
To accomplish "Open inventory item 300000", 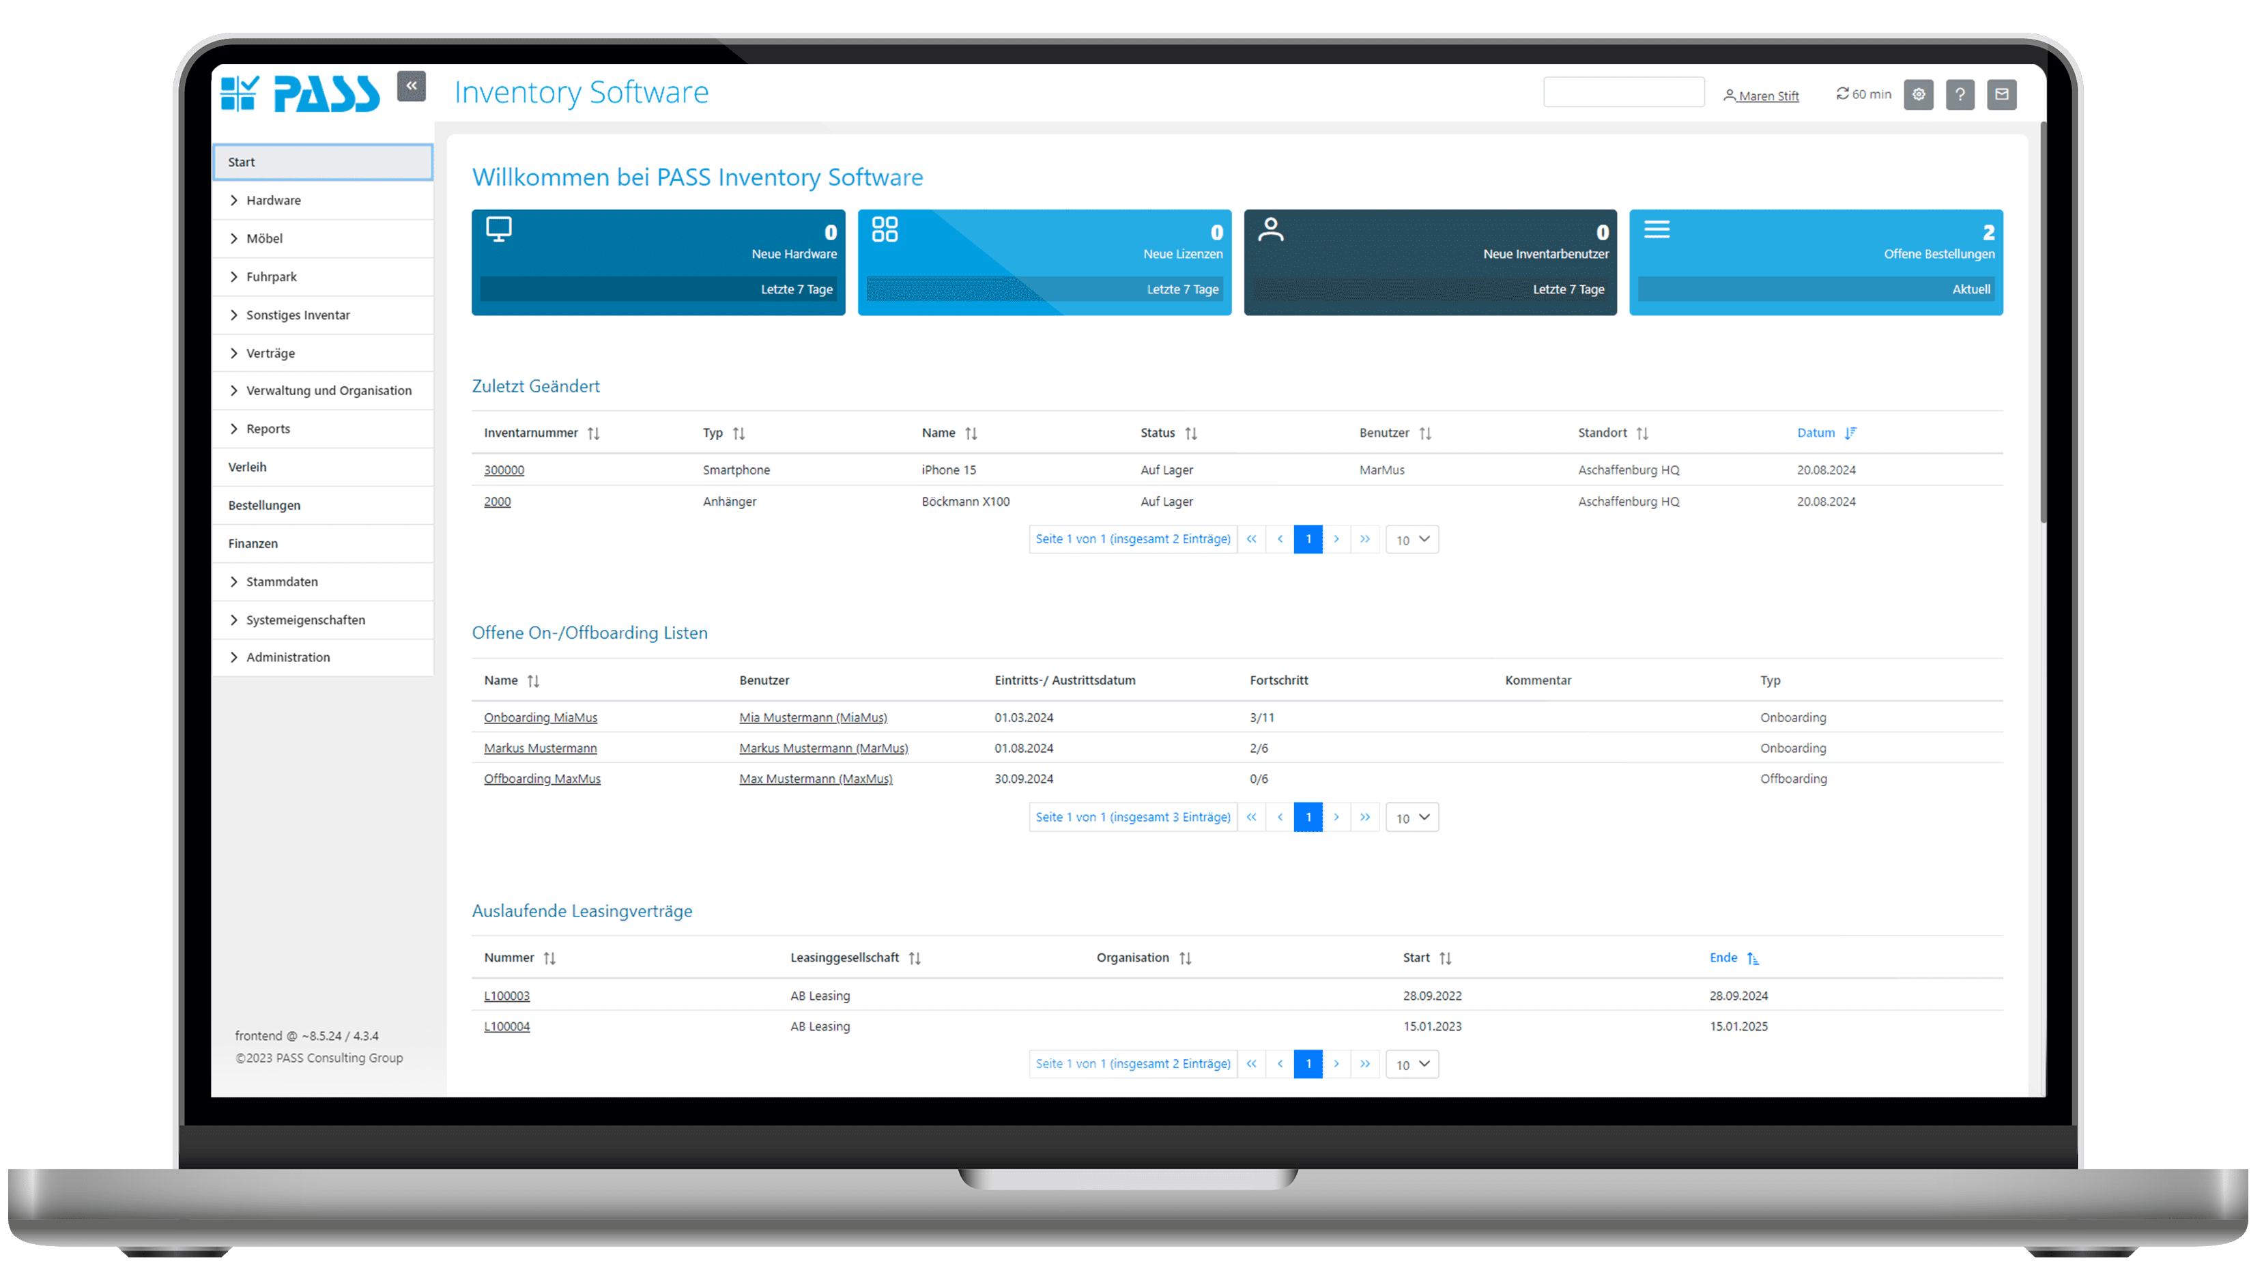I will [x=504, y=471].
